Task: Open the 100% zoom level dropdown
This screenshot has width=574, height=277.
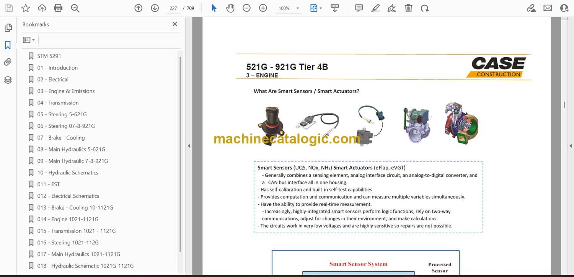Action: coord(297,8)
